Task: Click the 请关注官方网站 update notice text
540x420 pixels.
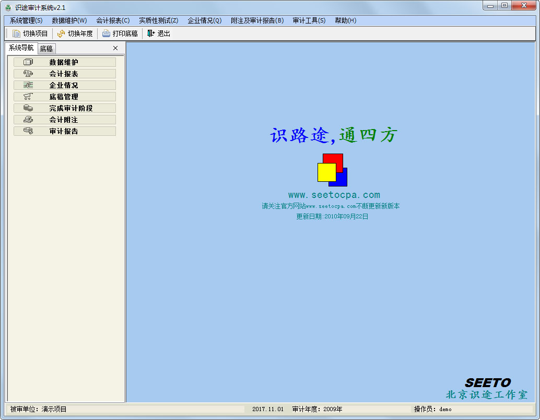Action: tap(331, 206)
